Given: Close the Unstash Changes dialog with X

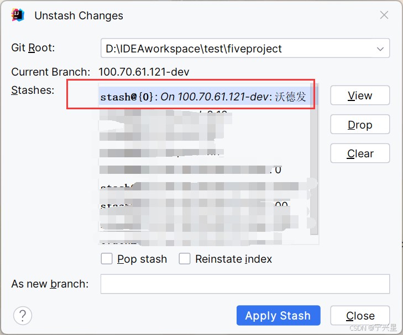Looking at the screenshot, I should click(384, 15).
